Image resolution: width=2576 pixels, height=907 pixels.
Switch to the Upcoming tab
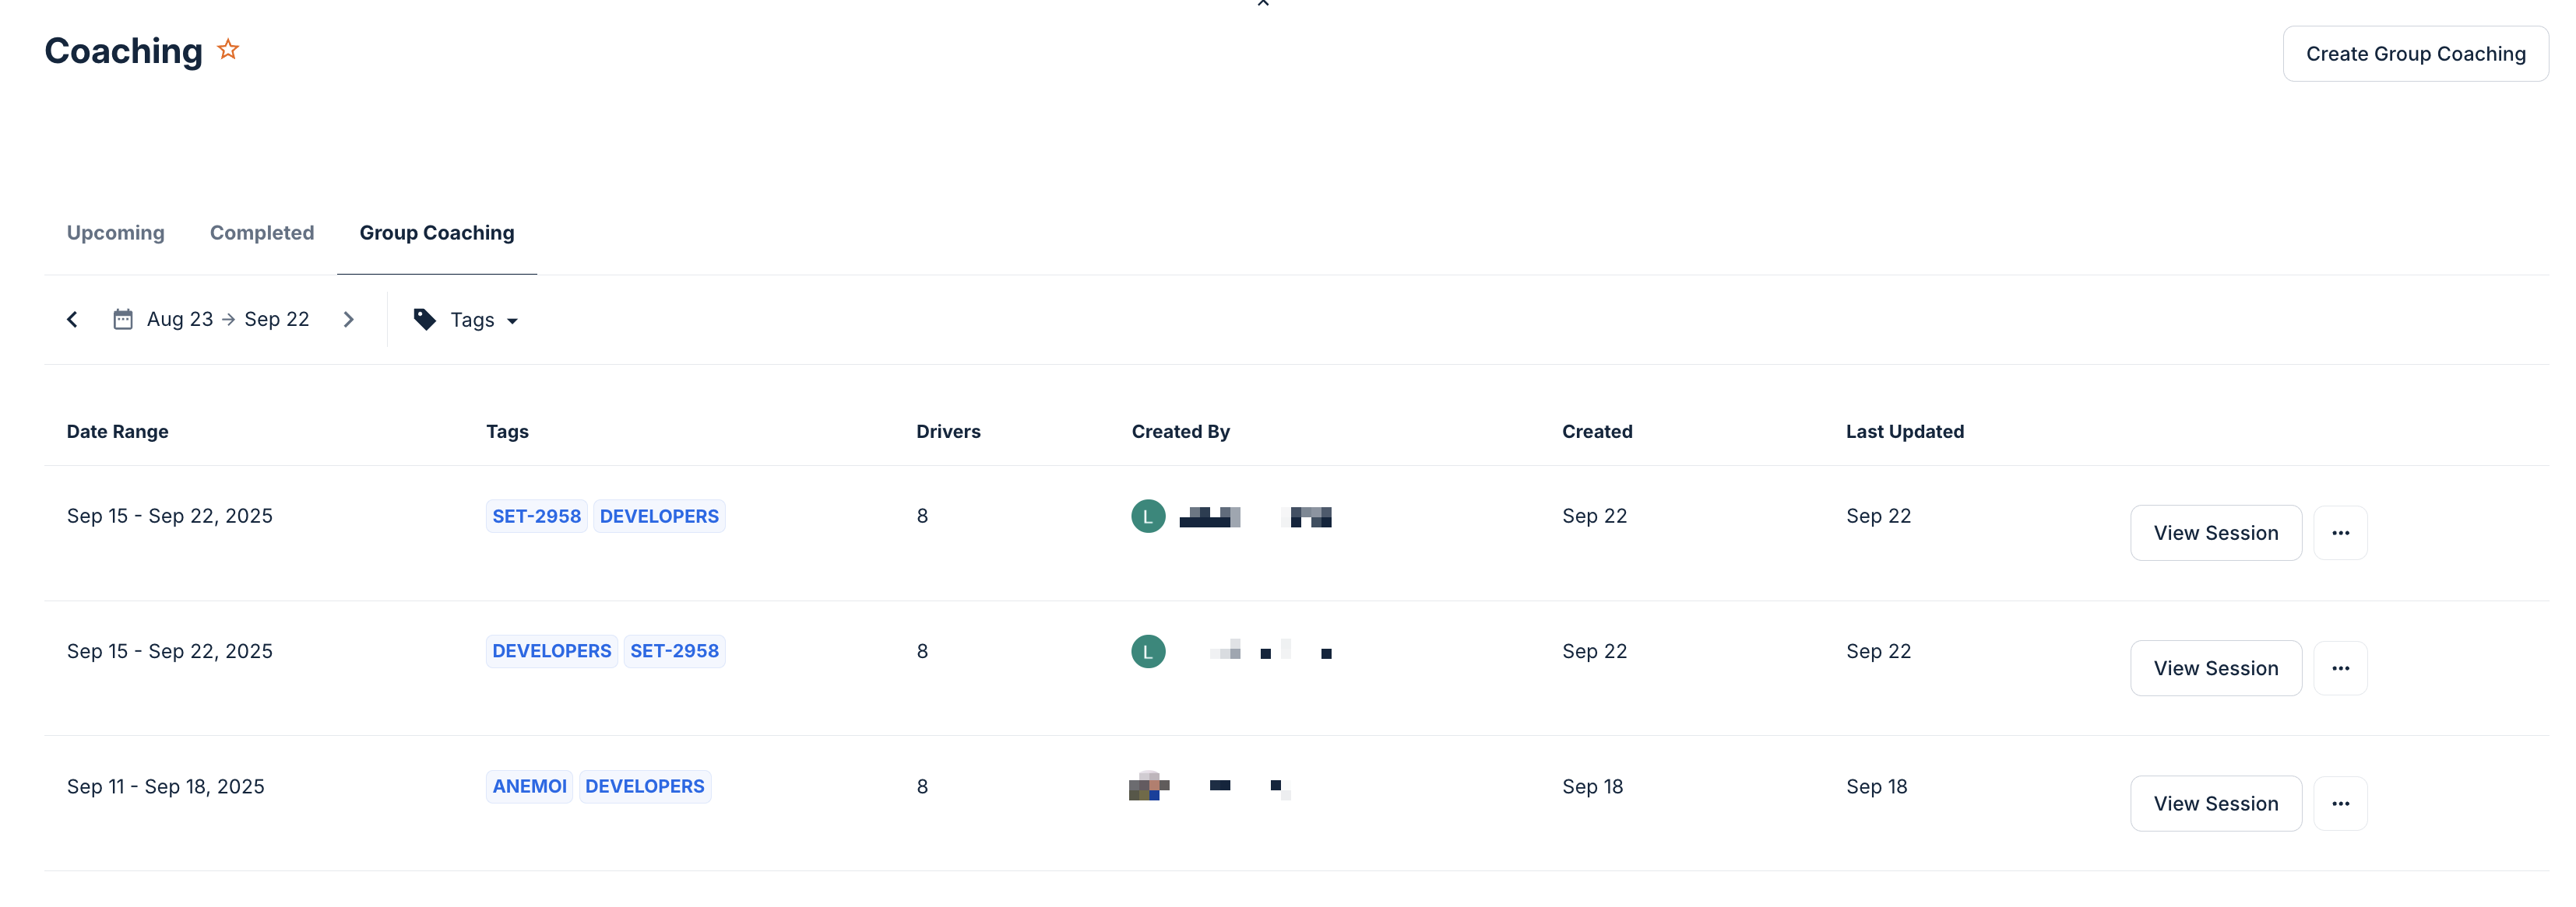coord(116,233)
